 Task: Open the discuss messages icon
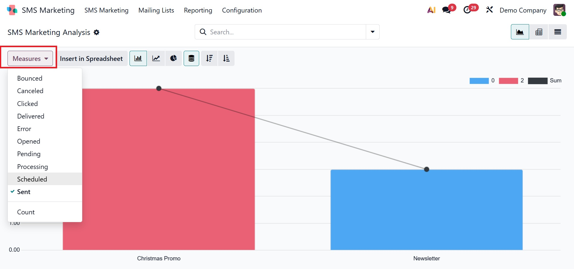pos(447,10)
